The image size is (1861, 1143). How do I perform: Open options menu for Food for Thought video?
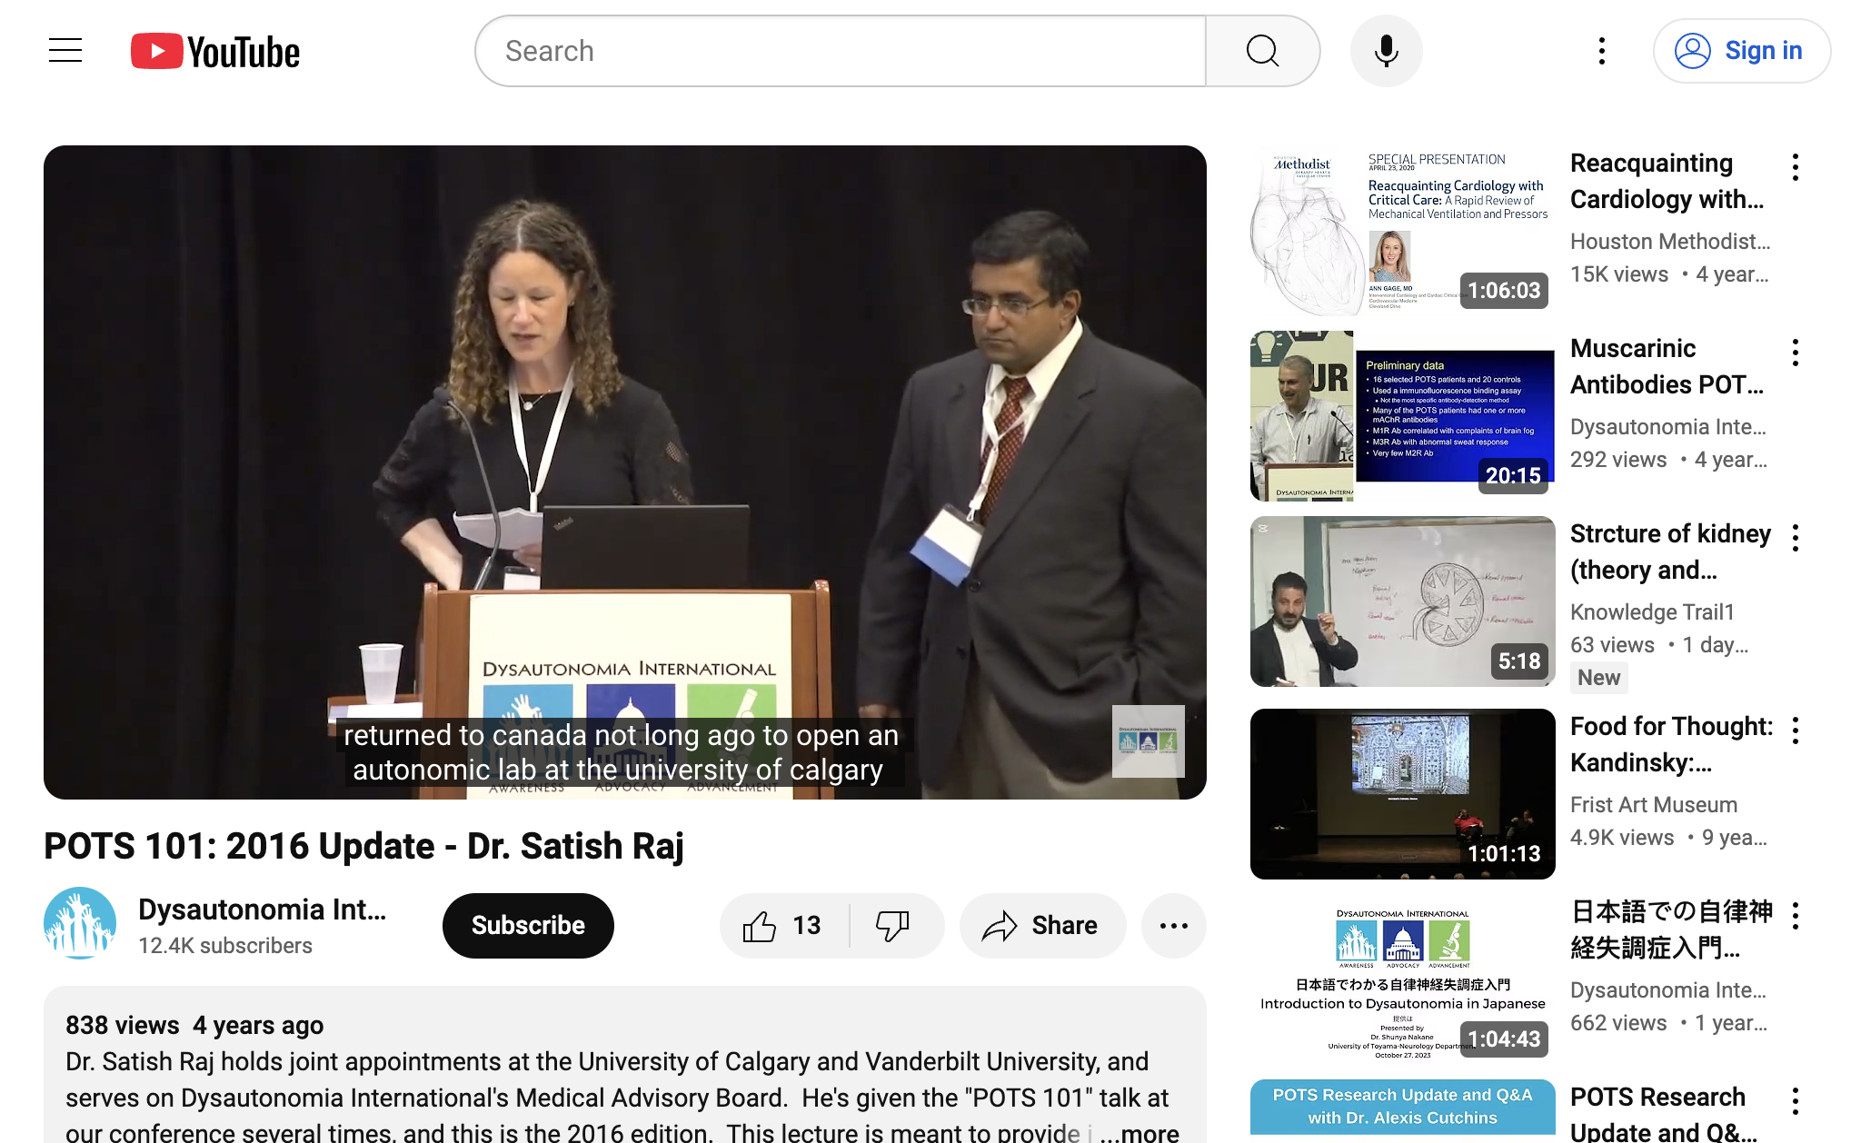point(1795,731)
